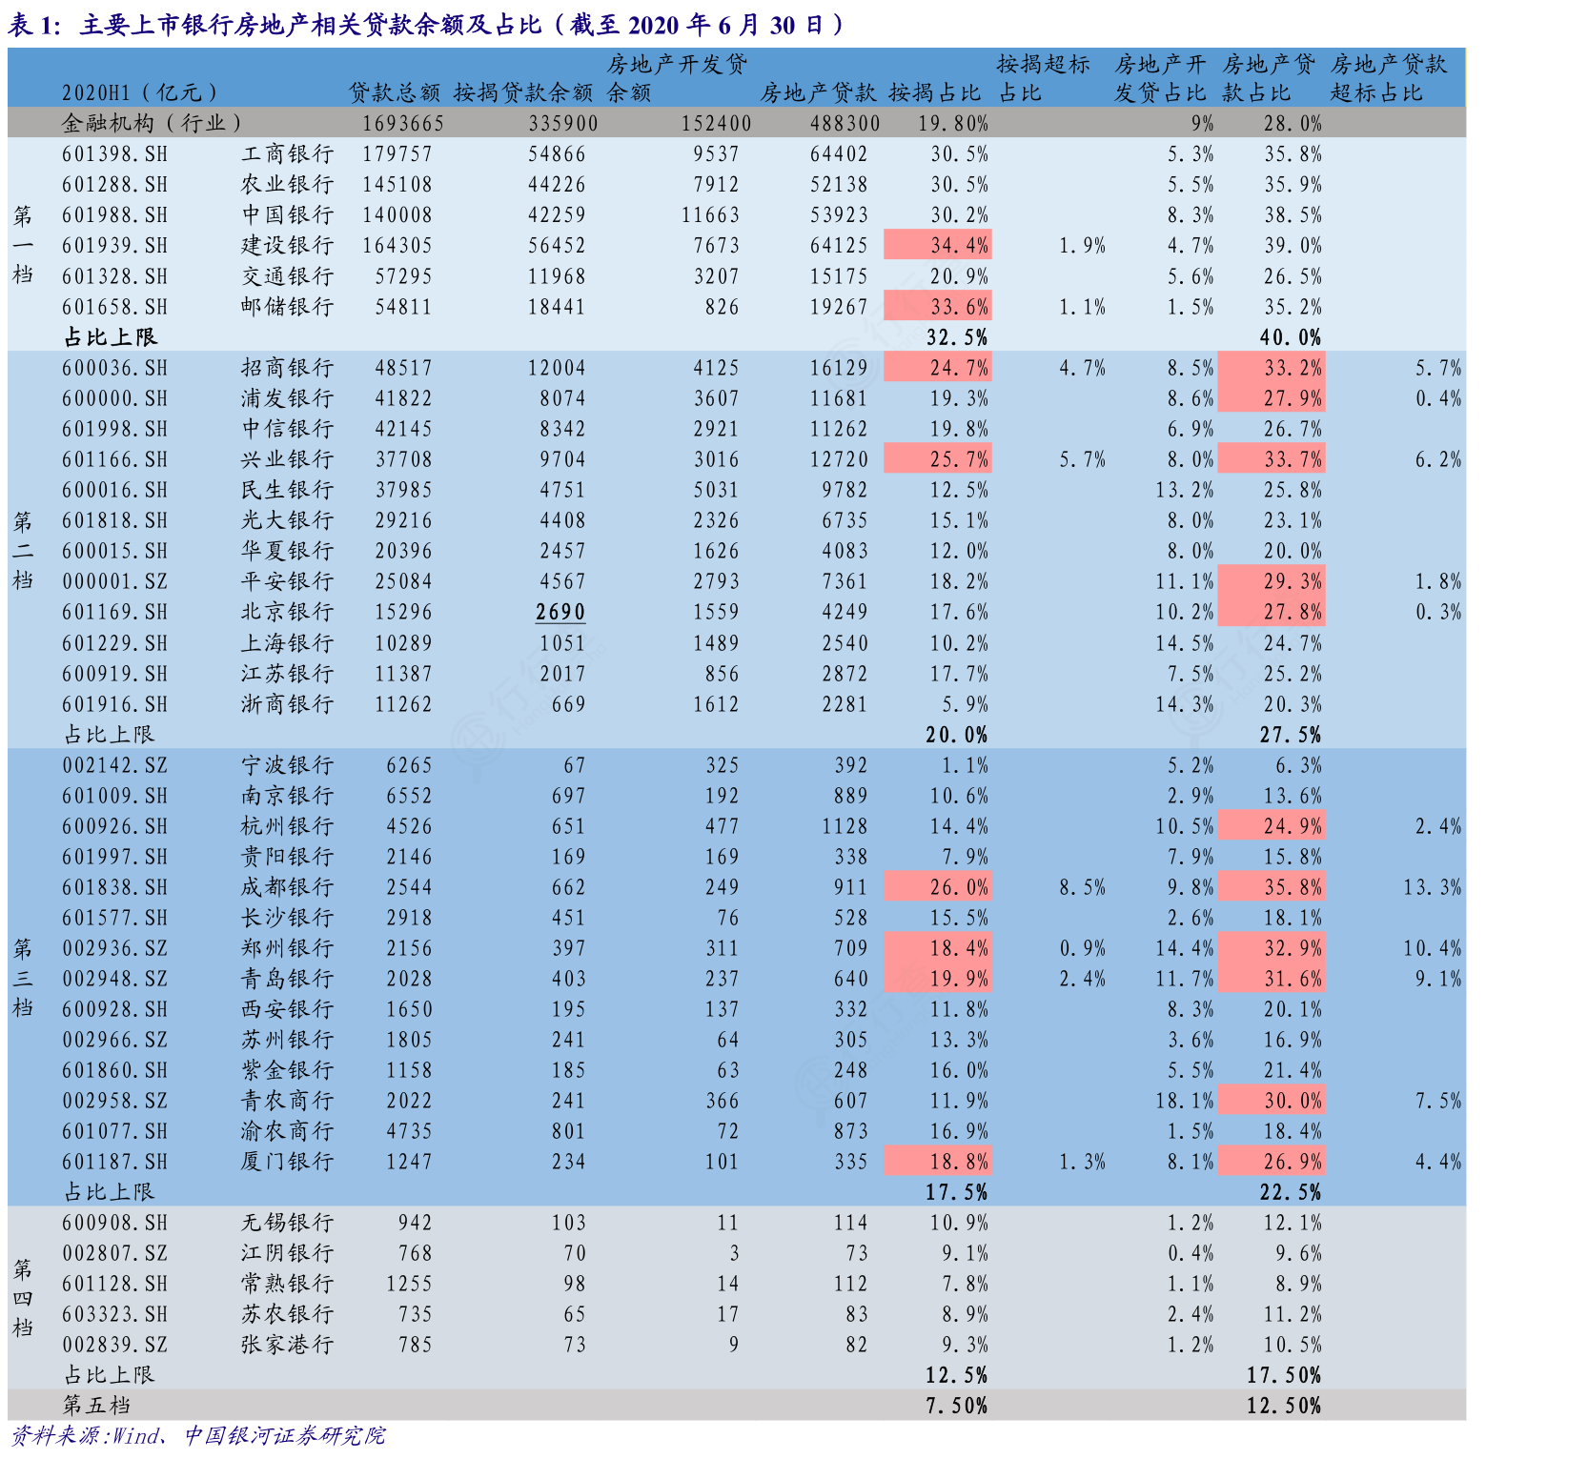Click 青农商行's highlighted 30.0% cell

[x=1272, y=1101]
